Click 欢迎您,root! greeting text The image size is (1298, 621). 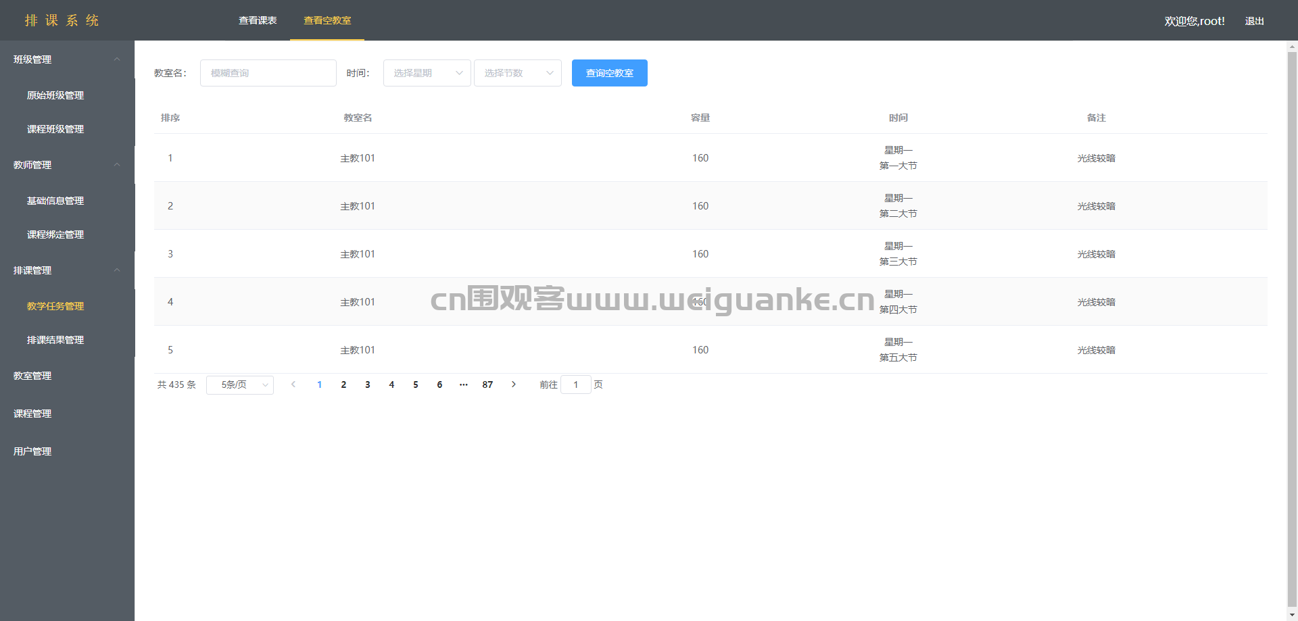point(1195,21)
